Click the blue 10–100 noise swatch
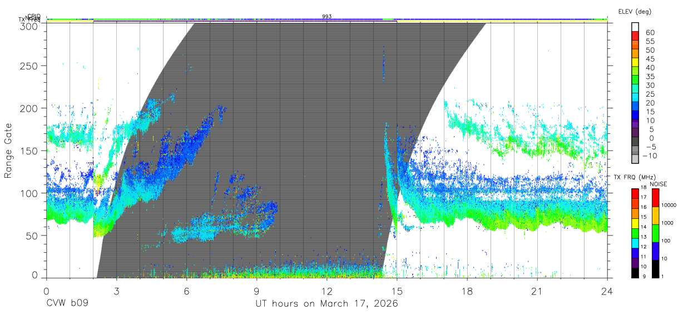This screenshot has width=683, height=315. 656,251
